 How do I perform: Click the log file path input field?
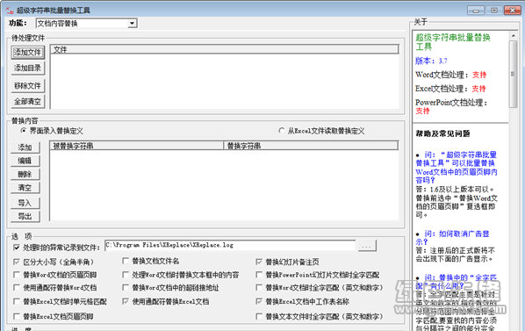[x=230, y=245]
